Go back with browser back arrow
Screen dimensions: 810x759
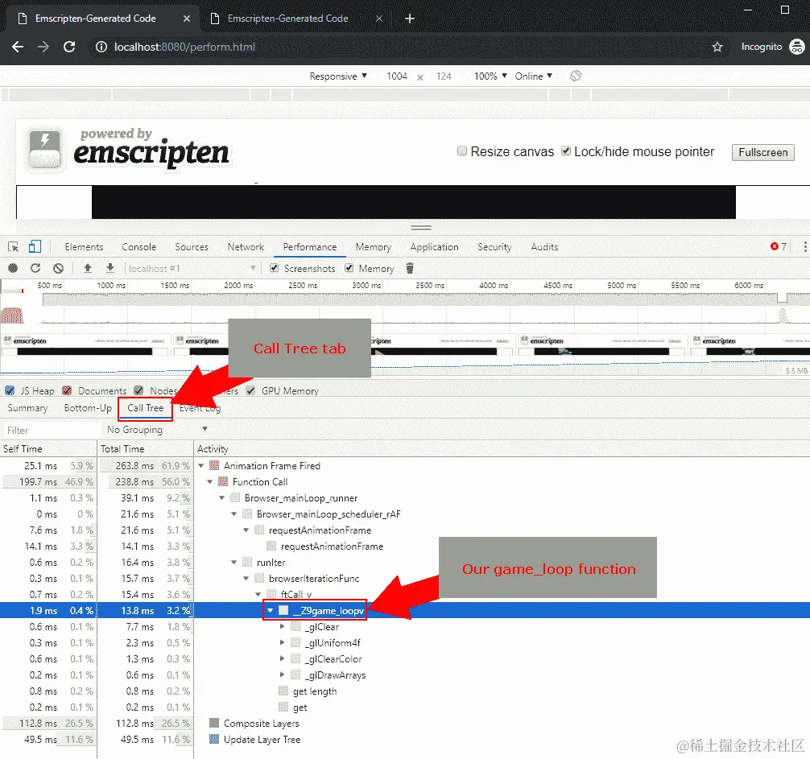tap(18, 47)
